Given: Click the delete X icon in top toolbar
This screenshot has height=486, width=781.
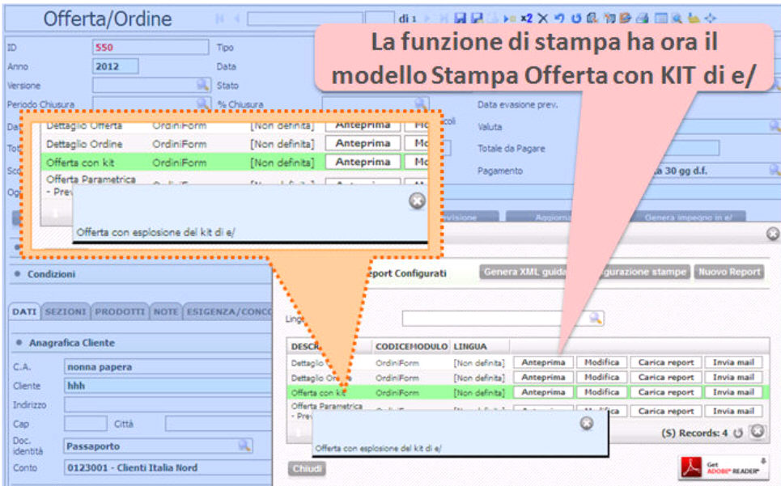Looking at the screenshot, I should point(542,18).
